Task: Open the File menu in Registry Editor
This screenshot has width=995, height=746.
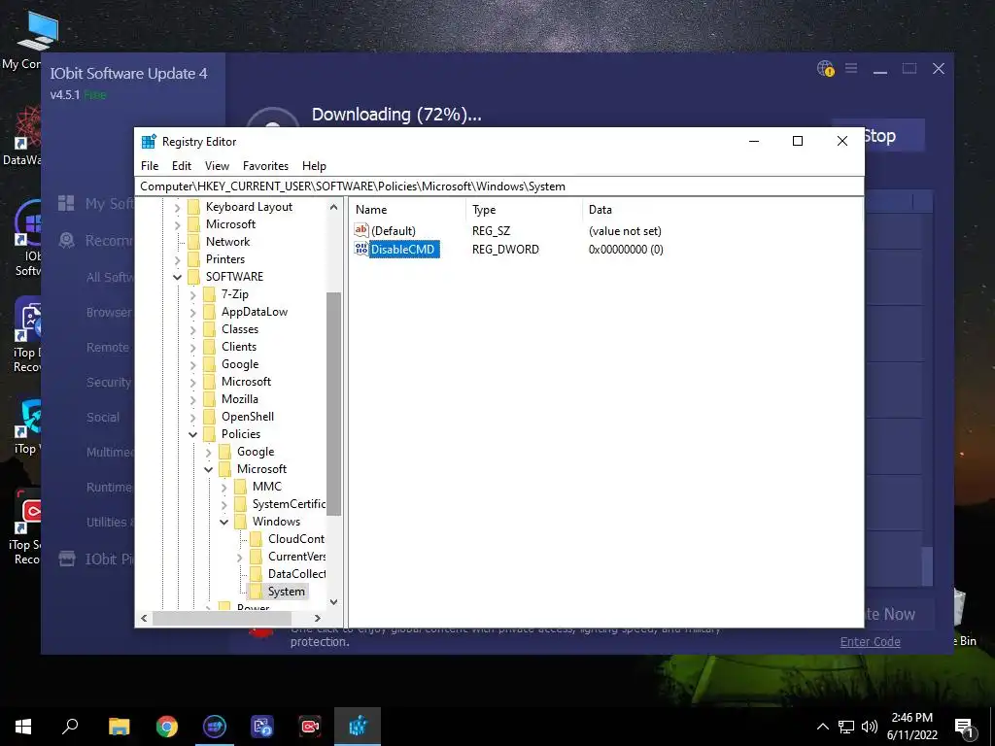Action: [150, 165]
